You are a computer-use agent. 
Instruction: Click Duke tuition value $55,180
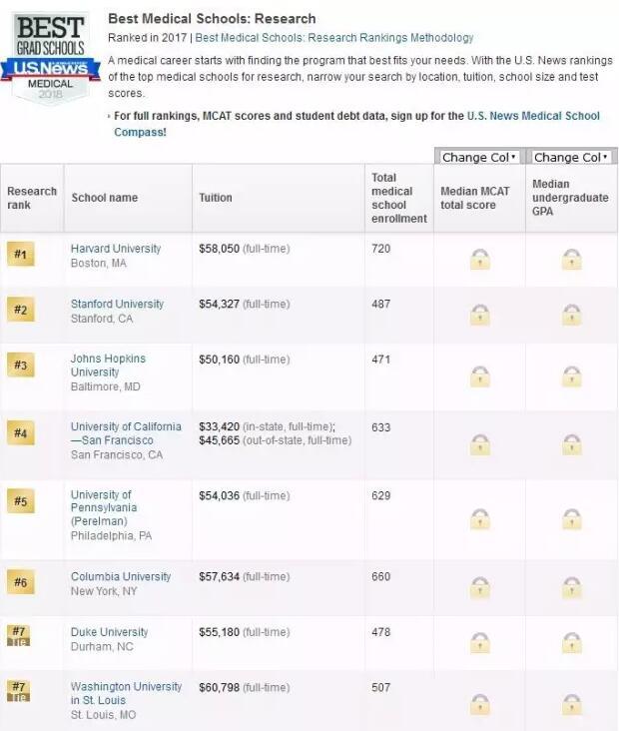point(219,632)
